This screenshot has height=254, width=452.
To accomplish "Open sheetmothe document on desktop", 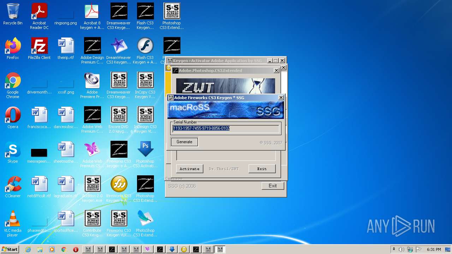I will point(66,152).
